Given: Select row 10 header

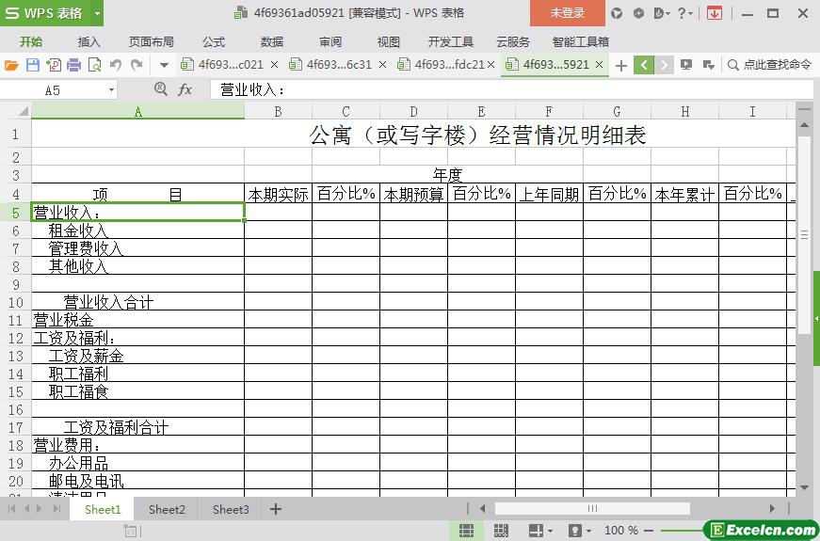Looking at the screenshot, I should [x=16, y=302].
